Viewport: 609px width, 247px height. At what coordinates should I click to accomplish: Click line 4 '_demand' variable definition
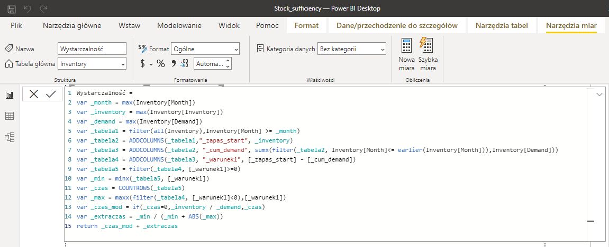[x=139, y=121]
